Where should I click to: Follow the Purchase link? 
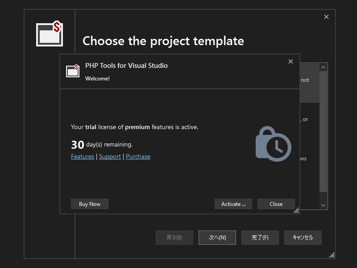138,156
